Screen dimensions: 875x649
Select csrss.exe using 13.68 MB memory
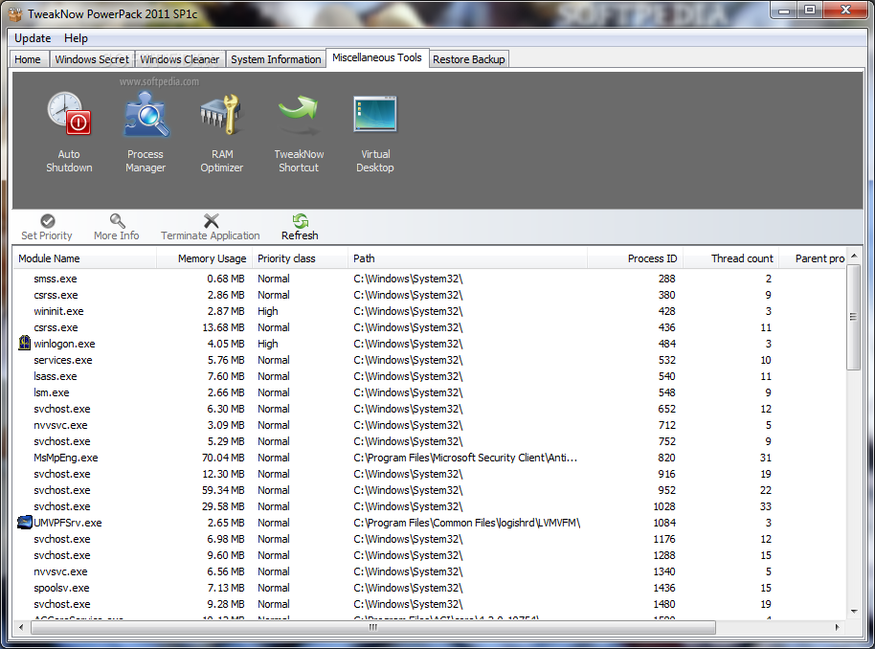(430, 327)
